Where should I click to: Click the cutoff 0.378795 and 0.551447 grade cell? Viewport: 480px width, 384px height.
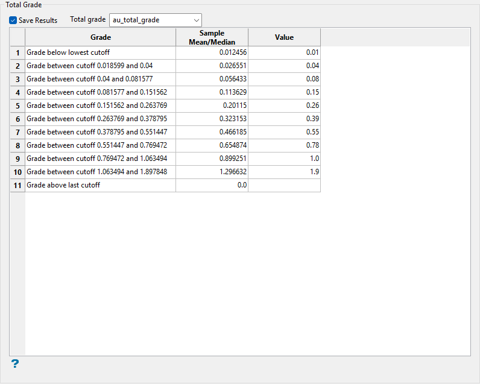pos(100,132)
